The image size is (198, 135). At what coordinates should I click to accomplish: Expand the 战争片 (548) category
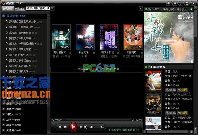click(x=4, y=120)
